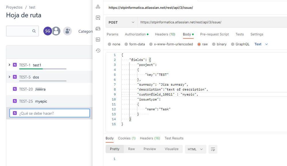Image resolution: width=287 pixels, height=166 pixels.
Task: Go to test breadcrumb link
Action: coord(32,7)
